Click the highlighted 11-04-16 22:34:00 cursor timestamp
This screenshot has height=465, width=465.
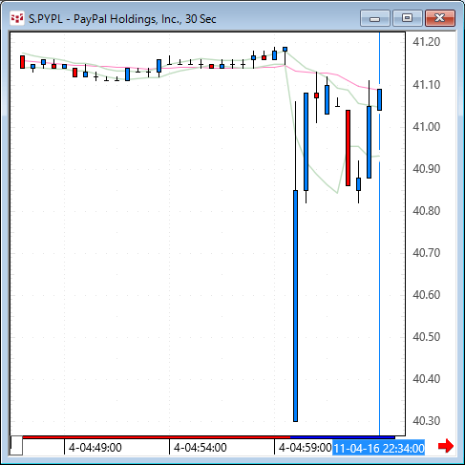tap(379, 448)
